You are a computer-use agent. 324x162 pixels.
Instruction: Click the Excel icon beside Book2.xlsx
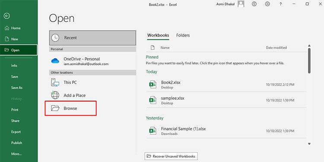152,85
